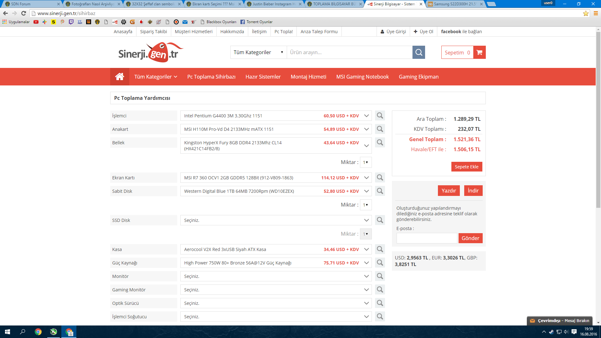
Task: Click magnifier icon next to SSD Disk row
Action: [x=380, y=220]
